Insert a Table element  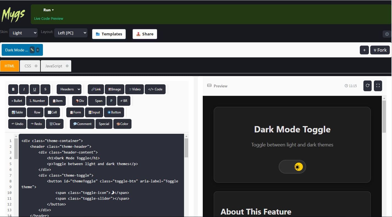pyautogui.click(x=17, y=112)
